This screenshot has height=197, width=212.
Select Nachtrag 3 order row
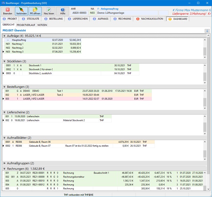43,52
